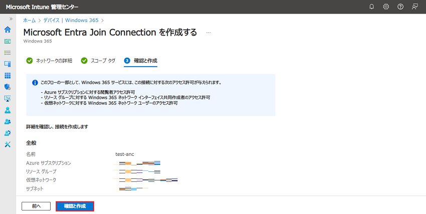Screen dimensions: 426x214
Task: Open the feedback icon in header
Action: tap(415, 7)
